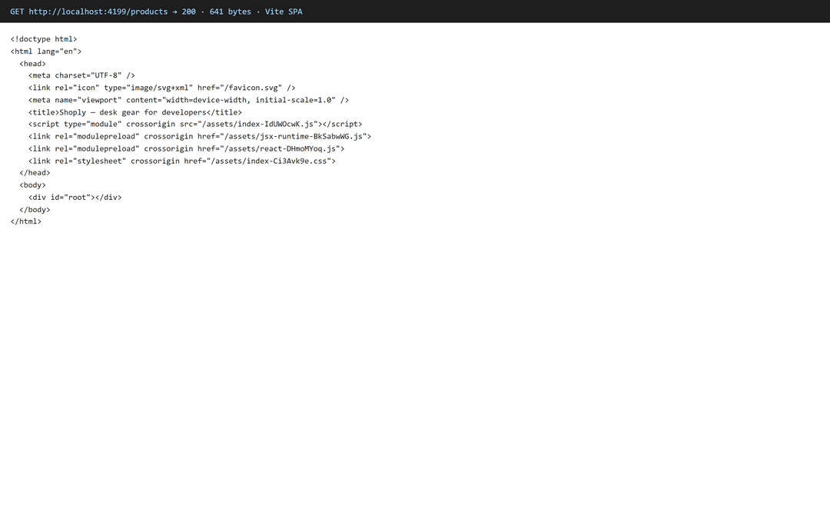Click the modulepreload react-DHmoMYoq.js line

[x=186, y=149]
